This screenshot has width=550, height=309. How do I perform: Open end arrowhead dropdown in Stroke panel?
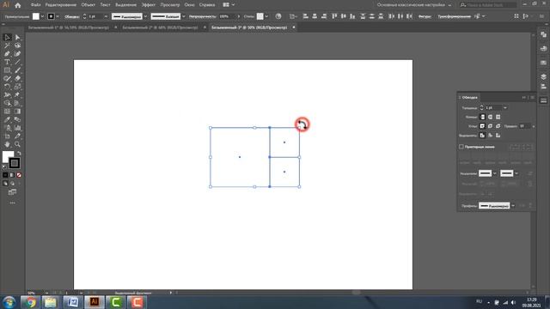point(516,173)
